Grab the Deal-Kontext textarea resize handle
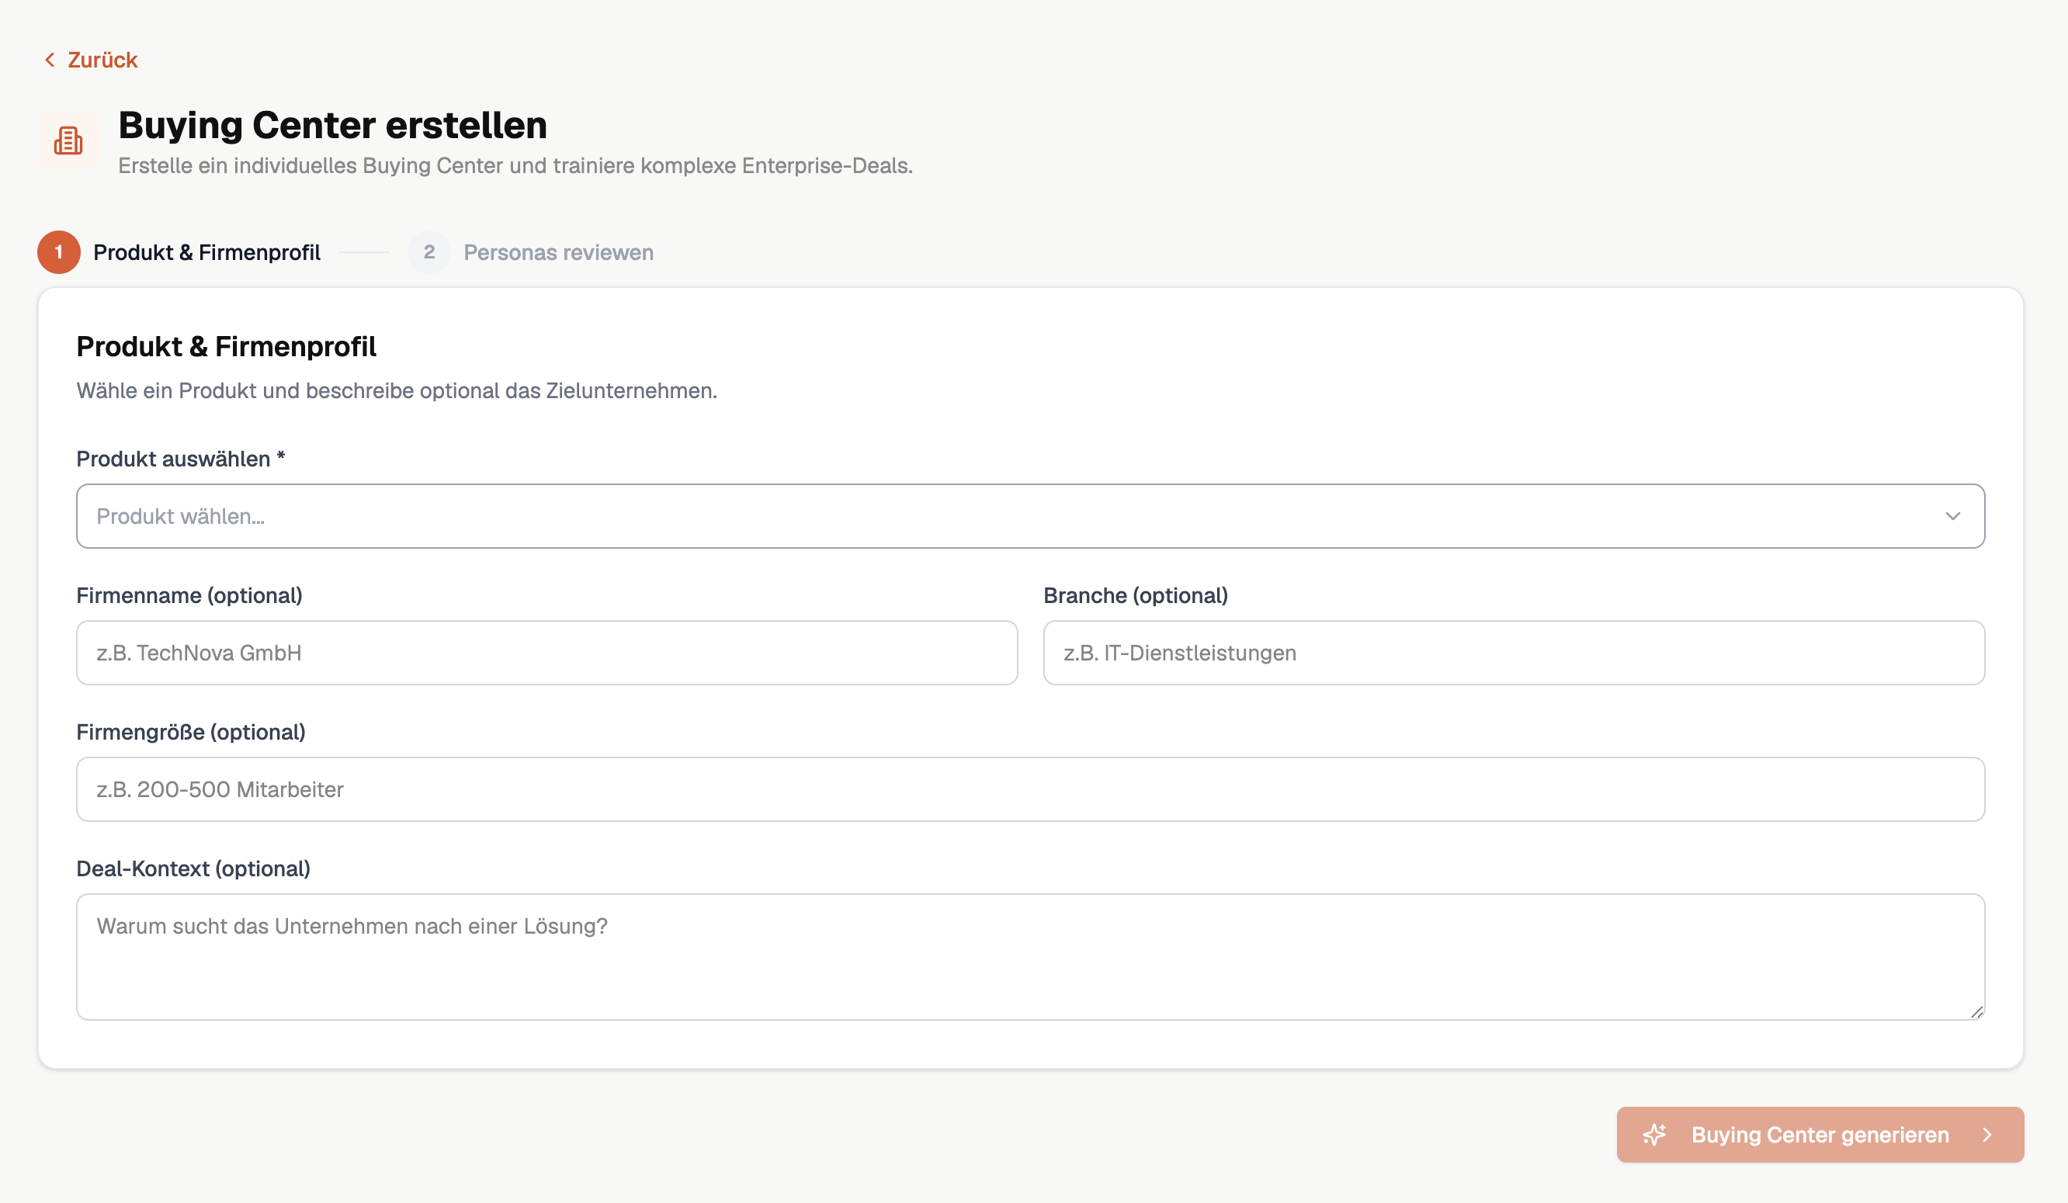The height and width of the screenshot is (1203, 2068). [x=1977, y=1013]
